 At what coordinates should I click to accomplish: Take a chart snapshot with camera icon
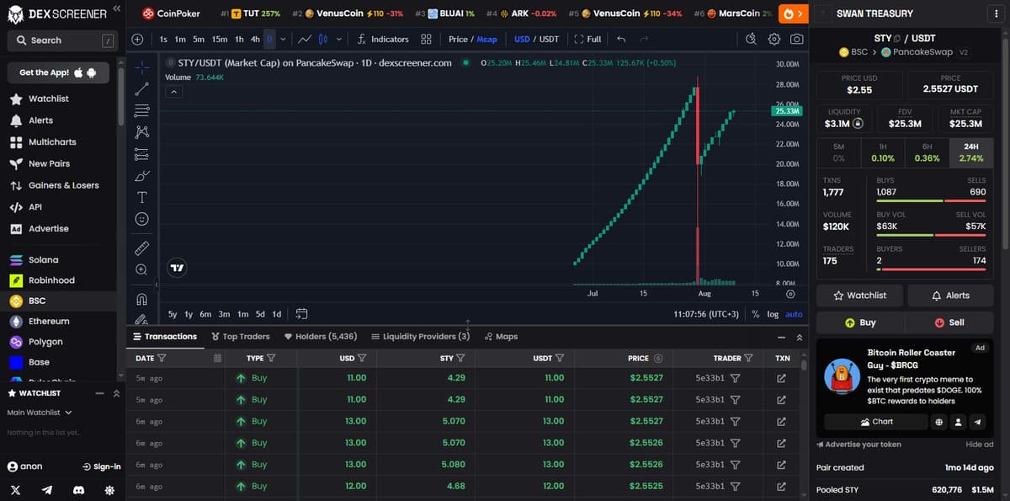pyautogui.click(x=796, y=40)
